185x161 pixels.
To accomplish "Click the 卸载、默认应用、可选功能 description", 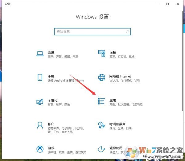I will [x=126, y=104].
